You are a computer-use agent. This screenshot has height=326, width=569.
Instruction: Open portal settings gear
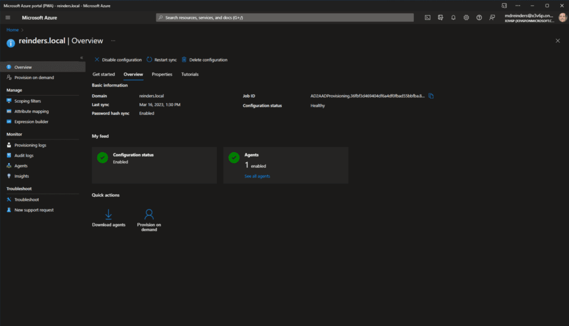click(466, 17)
